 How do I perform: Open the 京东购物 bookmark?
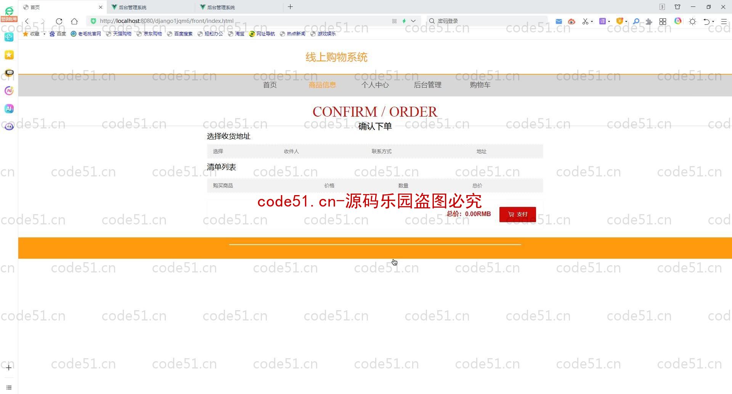pos(149,34)
